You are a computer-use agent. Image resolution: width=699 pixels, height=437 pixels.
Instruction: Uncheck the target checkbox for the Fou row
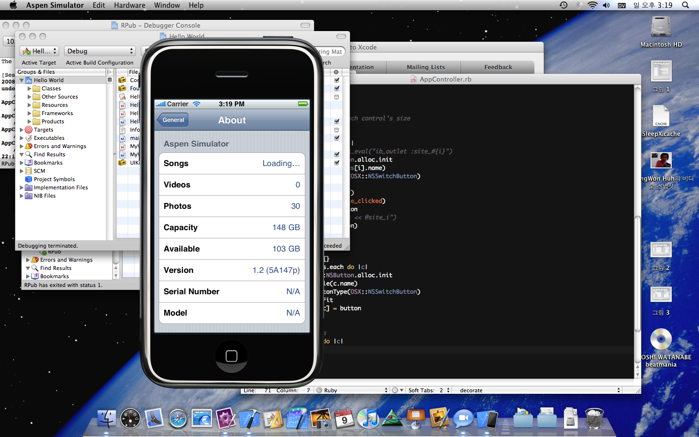tap(337, 88)
